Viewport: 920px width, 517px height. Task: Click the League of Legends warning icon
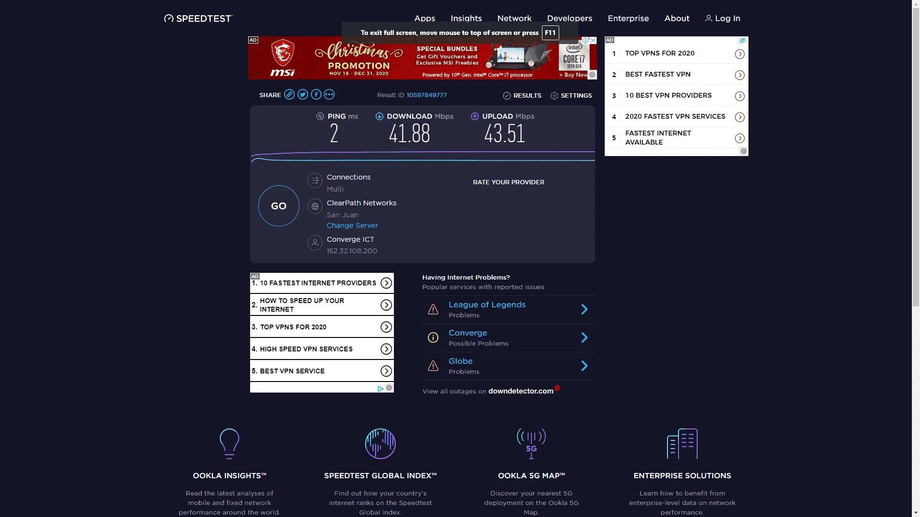[x=433, y=309]
